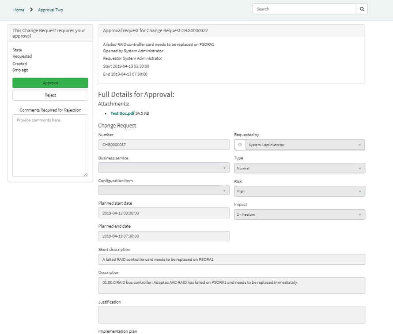Expand the Risk dropdown showing High
The width and height of the screenshot is (393, 334).
click(x=299, y=191)
